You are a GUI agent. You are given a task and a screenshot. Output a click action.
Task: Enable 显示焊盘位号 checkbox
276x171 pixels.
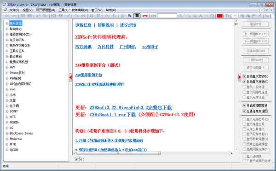point(244,124)
